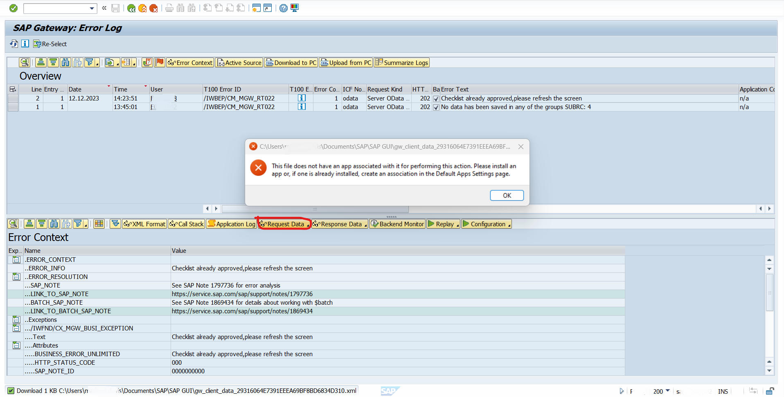
Task: Select the row header of line 2
Action: click(13, 98)
